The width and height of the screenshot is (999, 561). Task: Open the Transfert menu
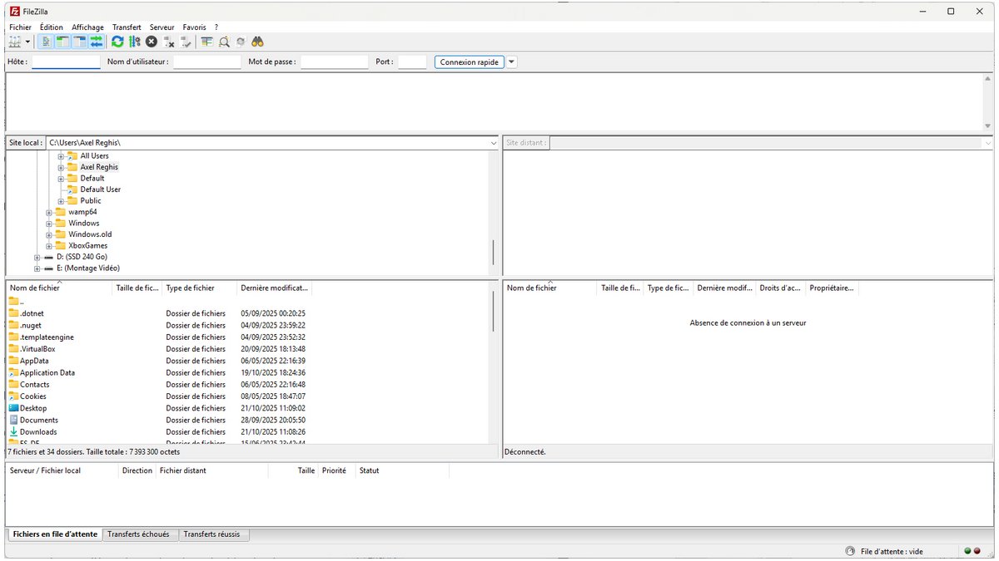[x=127, y=27]
